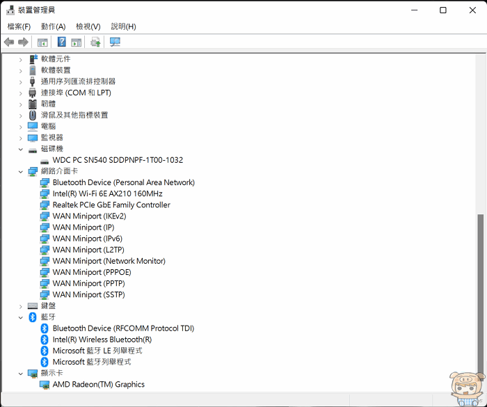Select AMD Radeon(TM) Graphics adapter

click(99, 384)
